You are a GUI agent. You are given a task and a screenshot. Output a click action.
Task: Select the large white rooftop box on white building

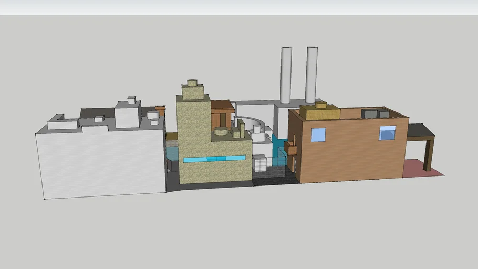[127, 116]
